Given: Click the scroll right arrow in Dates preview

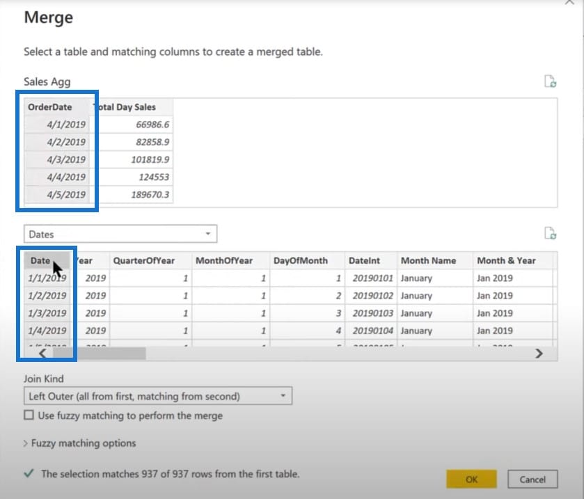Looking at the screenshot, I should coord(539,354).
